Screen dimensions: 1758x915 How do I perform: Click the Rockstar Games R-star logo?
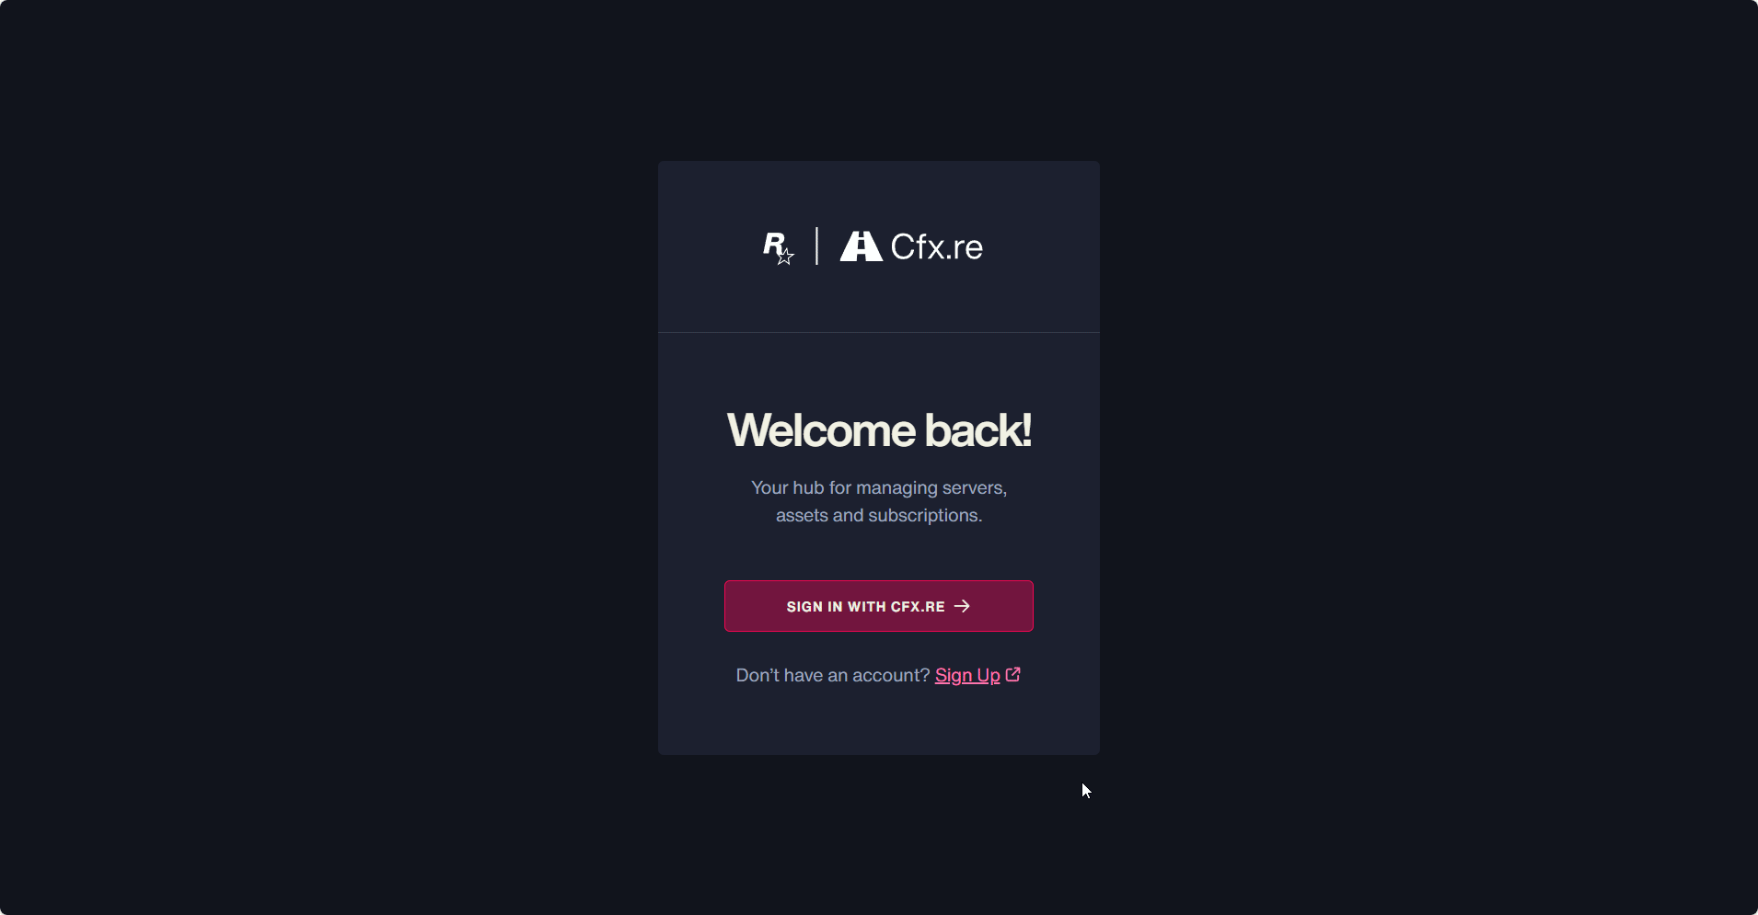tap(779, 247)
